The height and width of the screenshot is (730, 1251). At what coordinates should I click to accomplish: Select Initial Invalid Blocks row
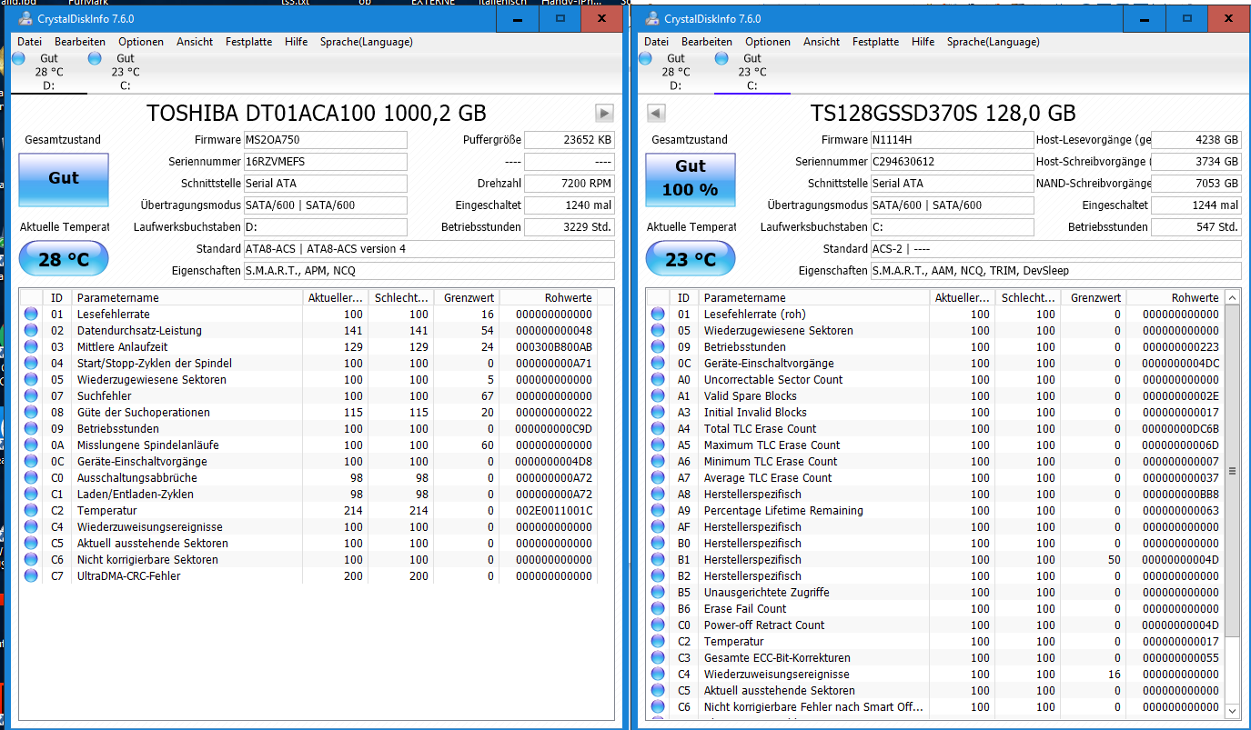click(935, 412)
